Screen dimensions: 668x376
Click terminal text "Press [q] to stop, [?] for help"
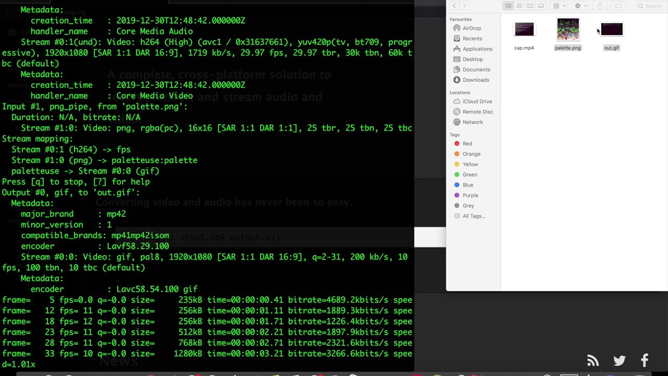[x=76, y=182]
